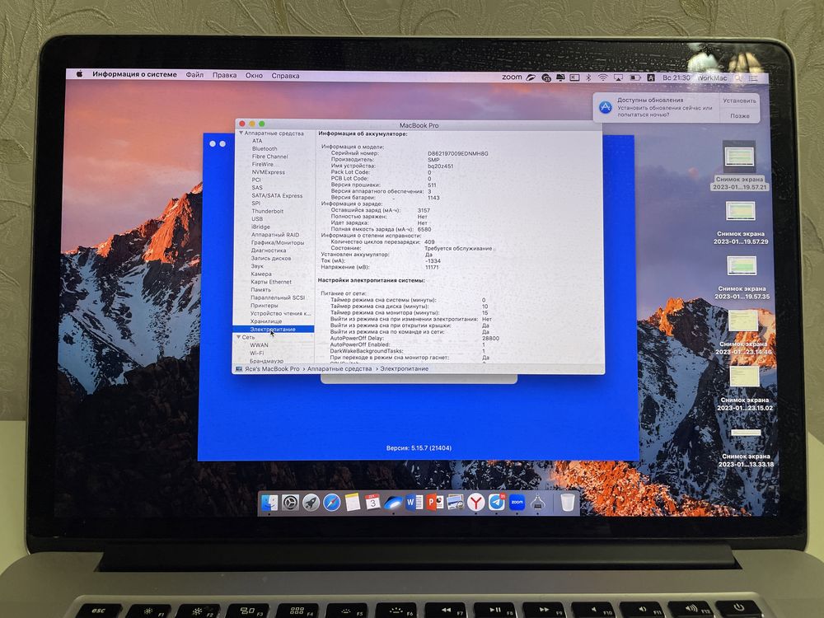
Task: Click Аппаратные средства in path bar
Action: [x=339, y=369]
